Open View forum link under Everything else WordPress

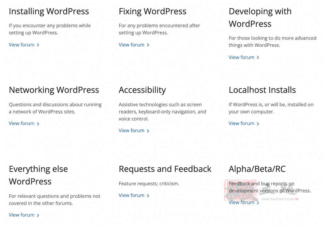(x=24, y=215)
